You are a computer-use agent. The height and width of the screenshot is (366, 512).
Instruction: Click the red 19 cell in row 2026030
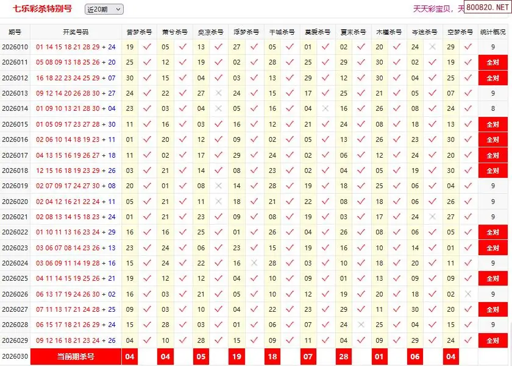(236, 356)
